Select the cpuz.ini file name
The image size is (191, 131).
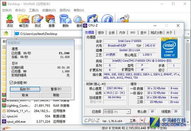12,116
